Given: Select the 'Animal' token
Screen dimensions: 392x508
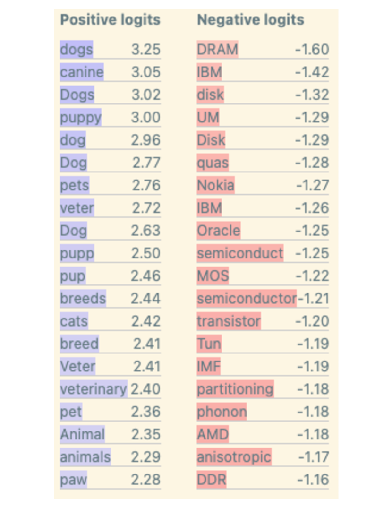Looking at the screenshot, I should point(82,435).
